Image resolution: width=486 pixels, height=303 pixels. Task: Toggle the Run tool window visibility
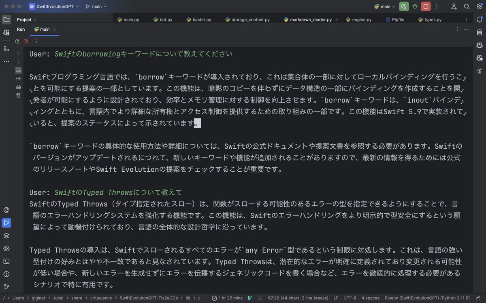click(6, 223)
